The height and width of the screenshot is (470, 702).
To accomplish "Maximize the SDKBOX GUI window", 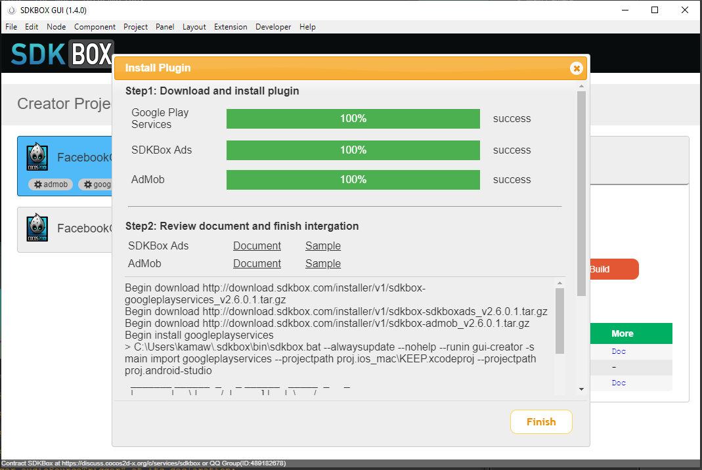I will tap(655, 10).
